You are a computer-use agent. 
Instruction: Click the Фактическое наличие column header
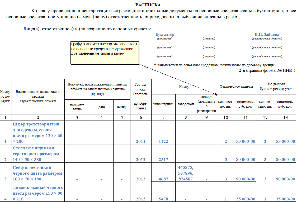point(236,86)
